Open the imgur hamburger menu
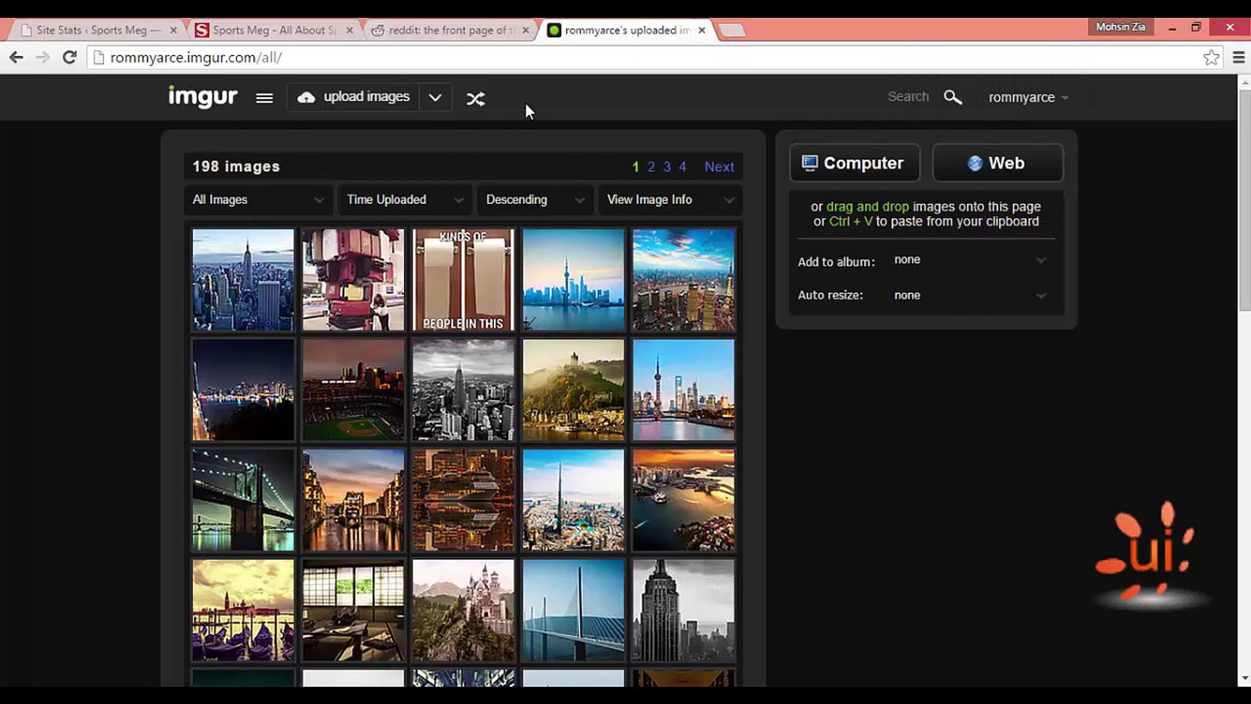This screenshot has height=704, width=1251. [x=264, y=98]
